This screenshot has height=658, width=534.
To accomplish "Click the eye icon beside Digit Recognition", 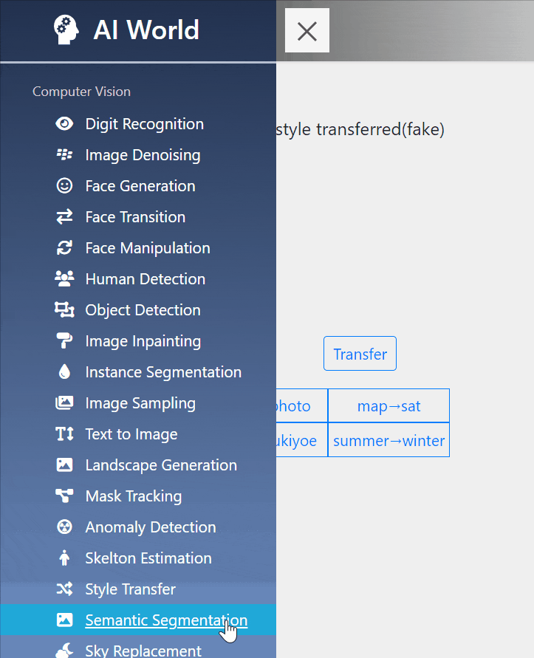I will pyautogui.click(x=64, y=124).
